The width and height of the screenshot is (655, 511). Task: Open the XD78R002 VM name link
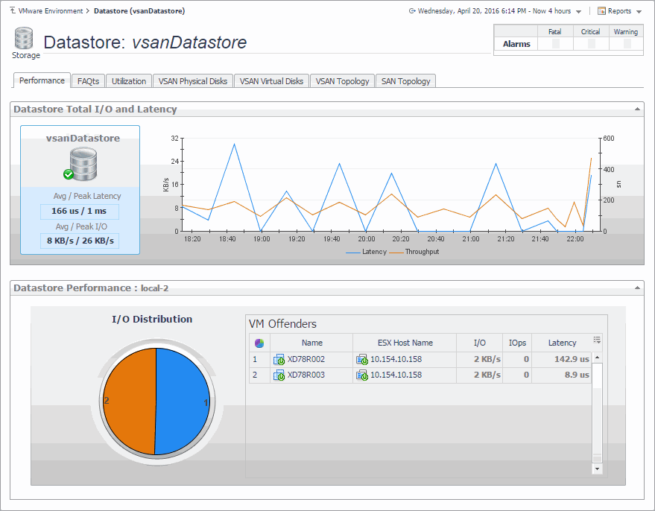pos(306,360)
